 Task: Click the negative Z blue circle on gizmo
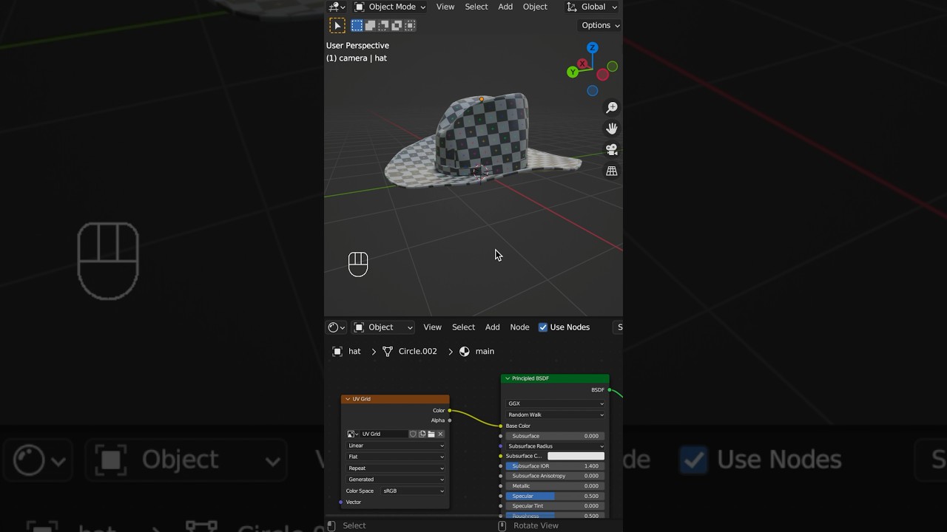pos(593,91)
